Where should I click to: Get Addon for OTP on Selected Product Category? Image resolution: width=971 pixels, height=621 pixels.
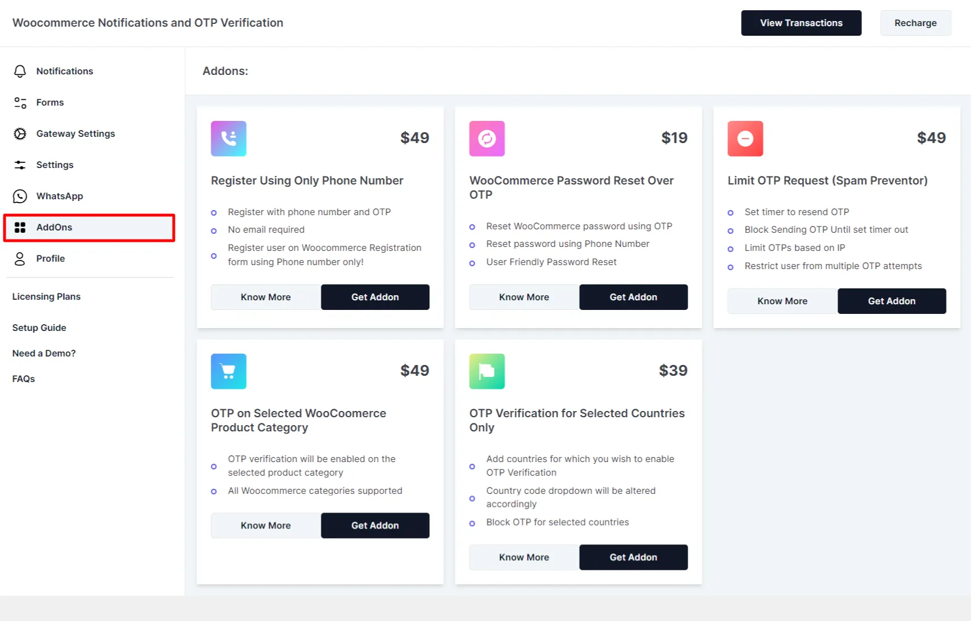pos(375,526)
